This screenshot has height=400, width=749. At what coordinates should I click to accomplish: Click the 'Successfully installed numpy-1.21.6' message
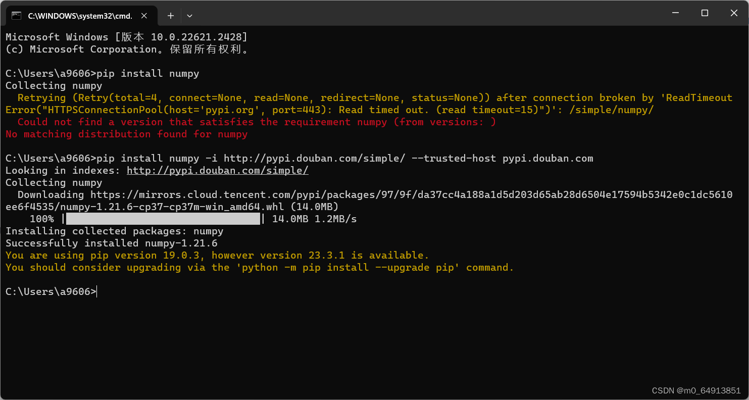[112, 243]
